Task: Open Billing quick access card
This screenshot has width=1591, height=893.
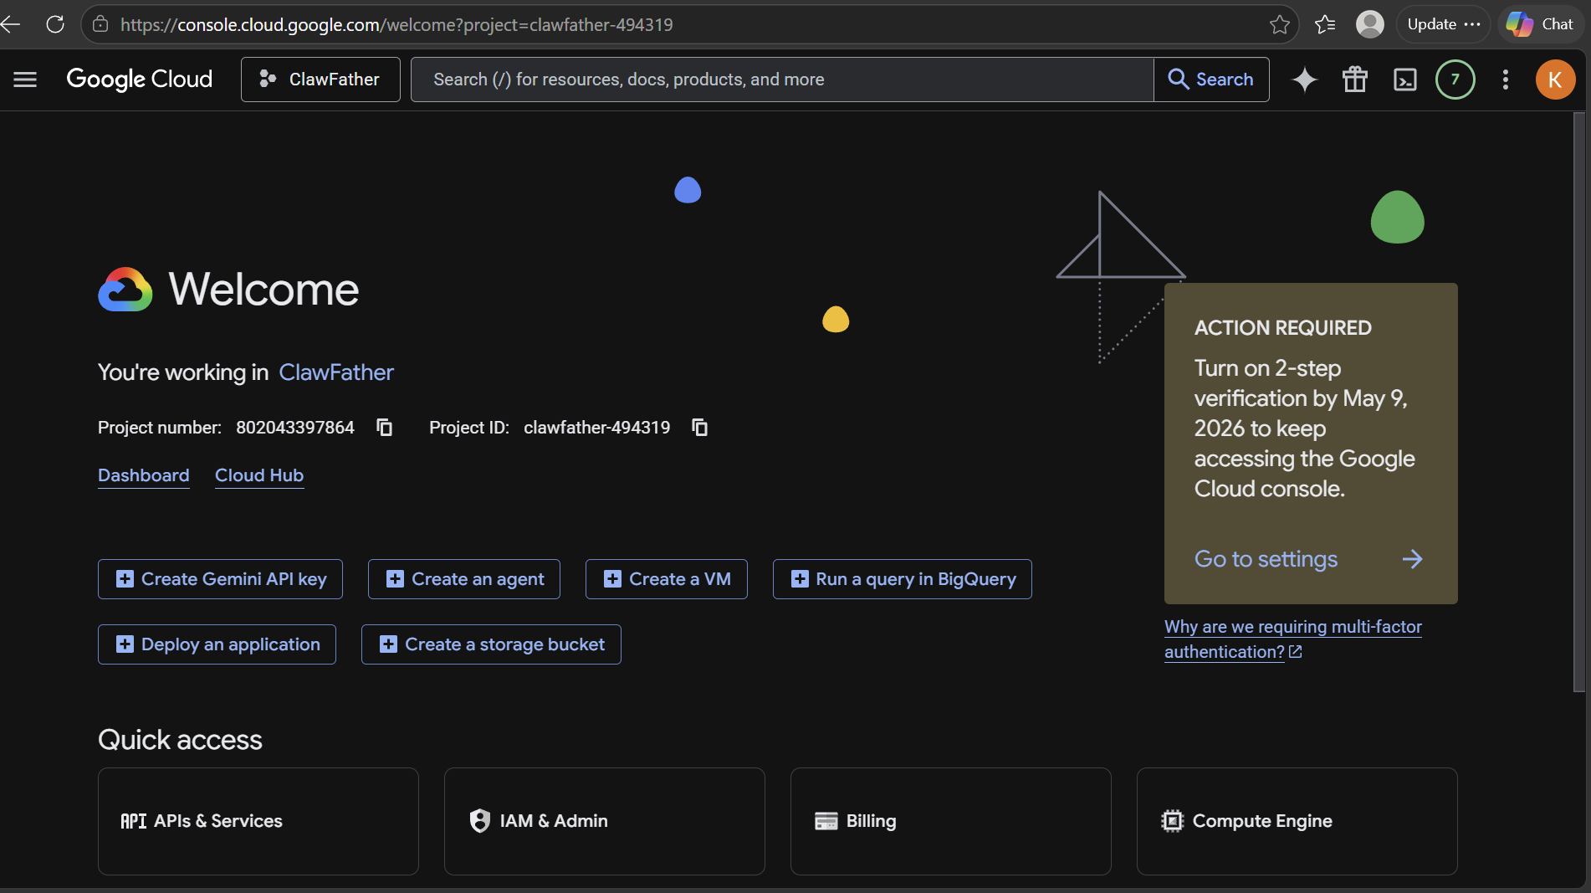Action: 951,821
